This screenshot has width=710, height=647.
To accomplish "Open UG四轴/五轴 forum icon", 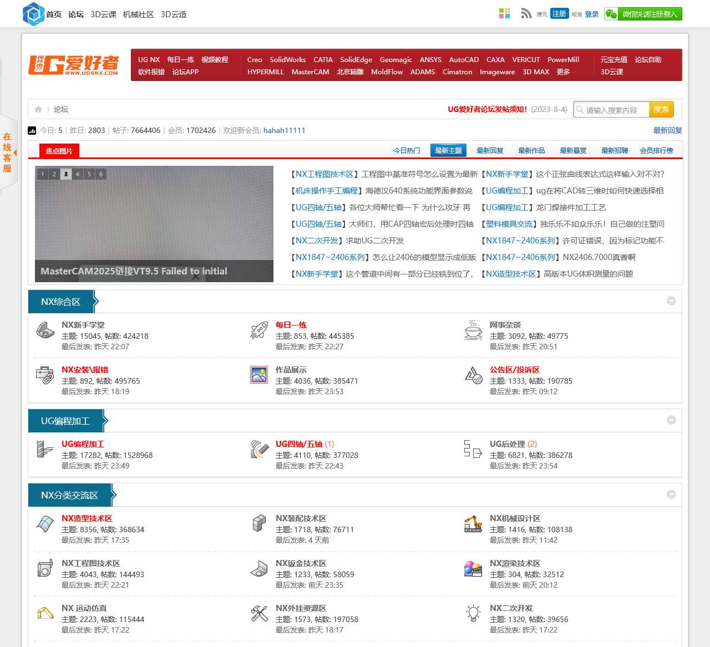I will pos(259,450).
